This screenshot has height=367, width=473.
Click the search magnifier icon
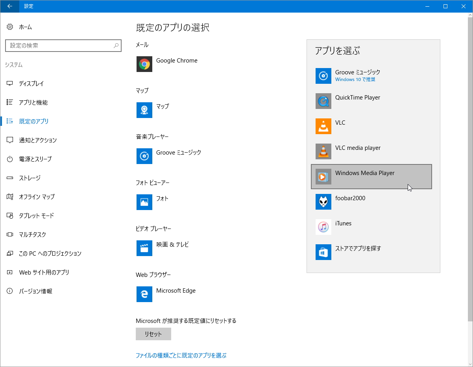(x=116, y=46)
